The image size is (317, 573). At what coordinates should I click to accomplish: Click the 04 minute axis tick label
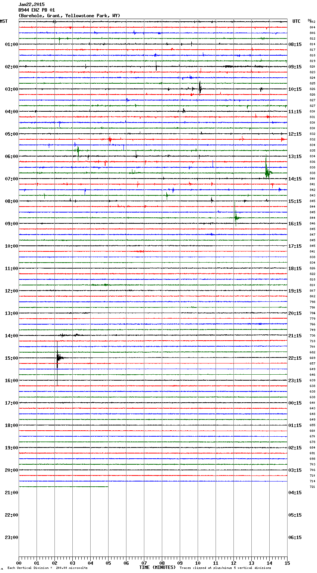[90, 563]
